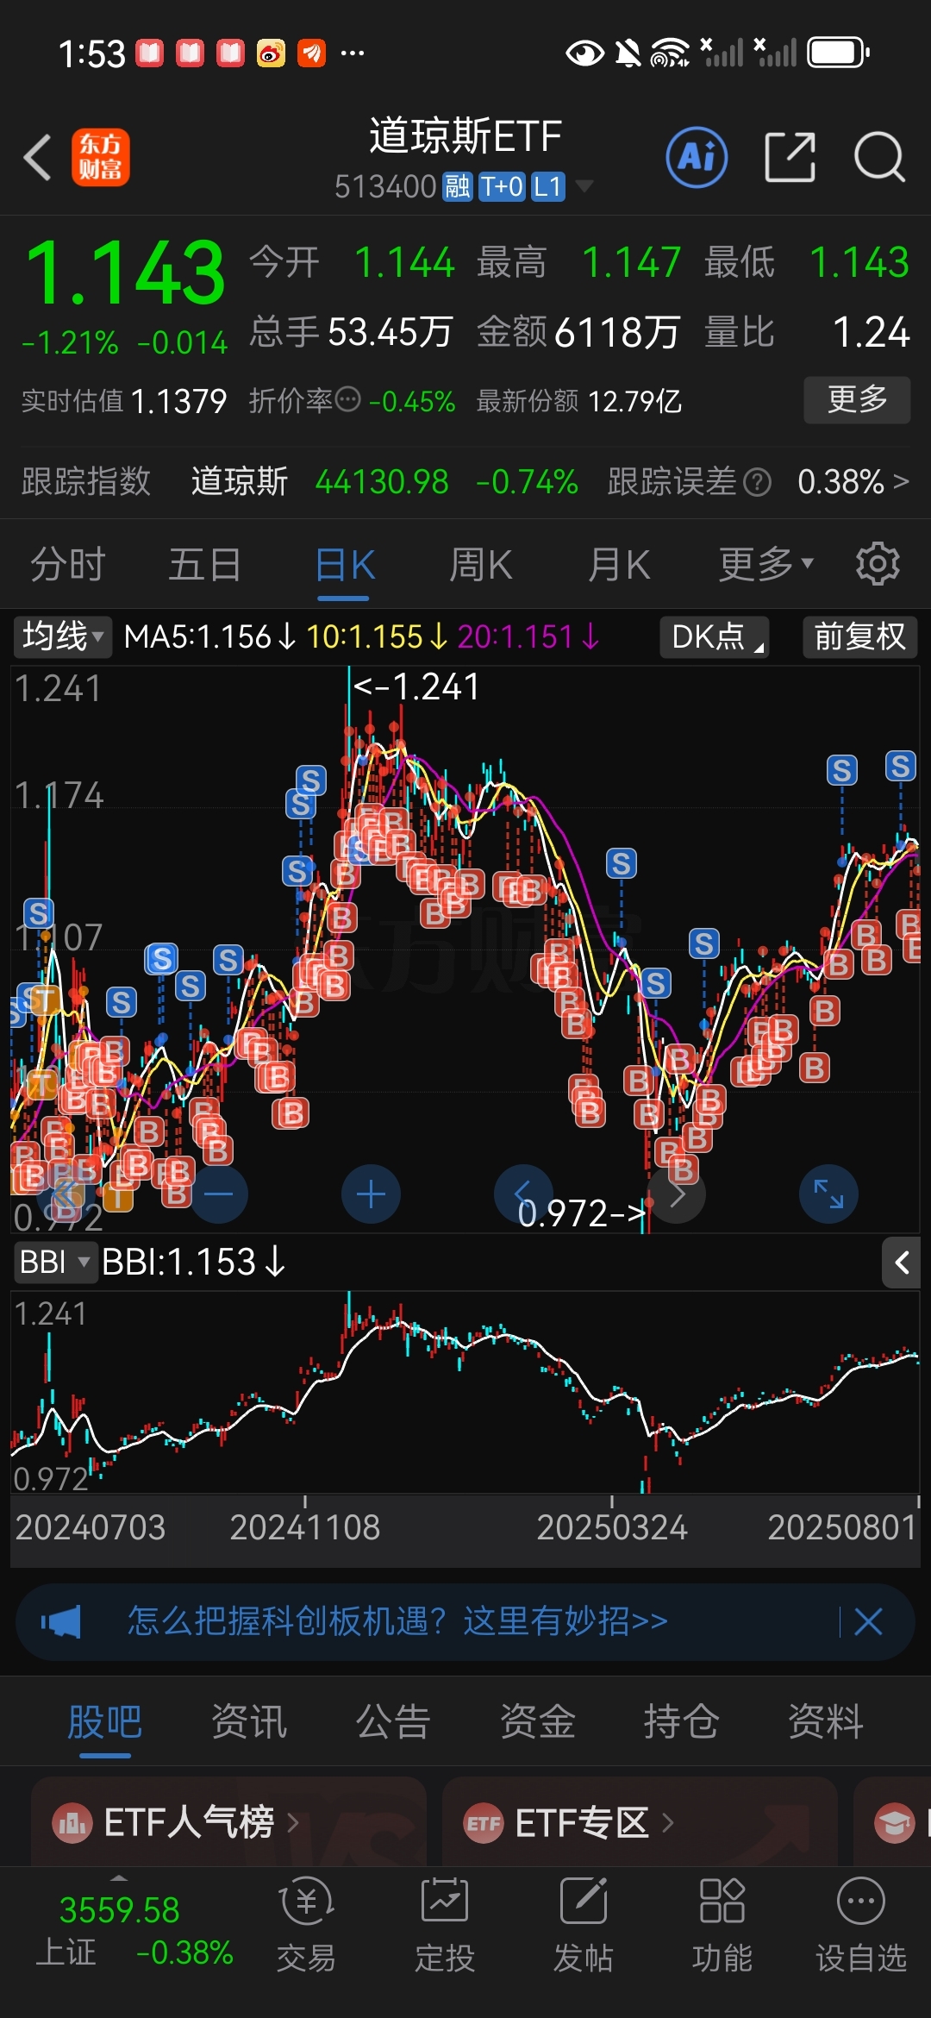The height and width of the screenshot is (2018, 931).
Task: Tap the megaphone announcement icon
Action: coord(60,1621)
